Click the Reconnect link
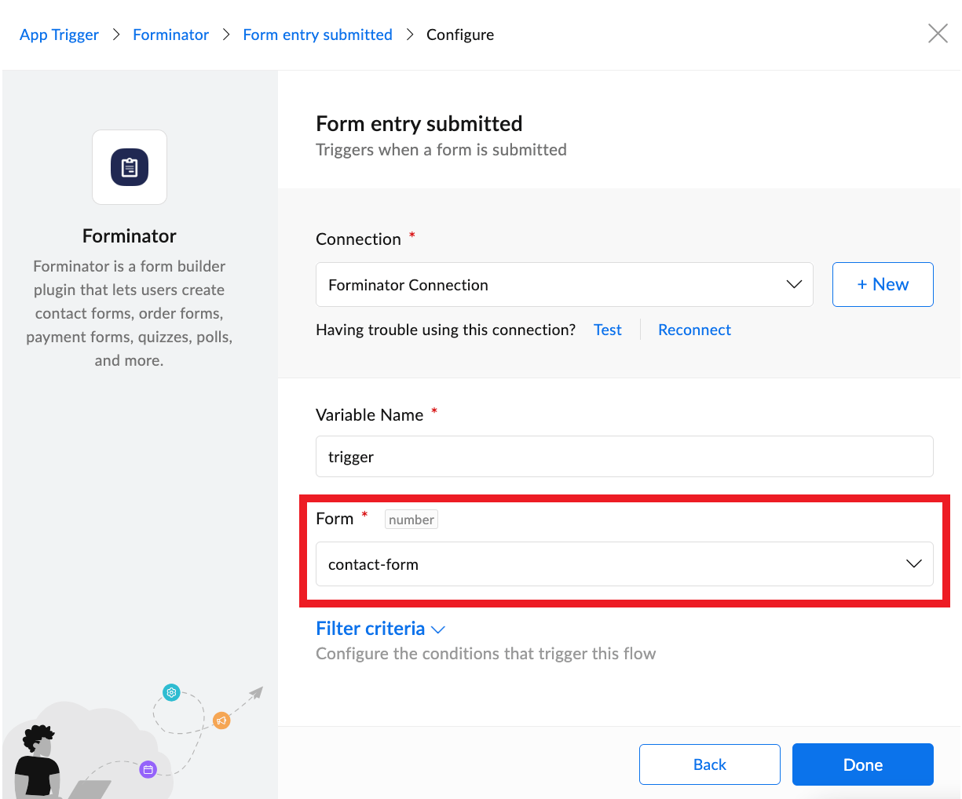Viewport: 962px width, 799px height. point(694,330)
